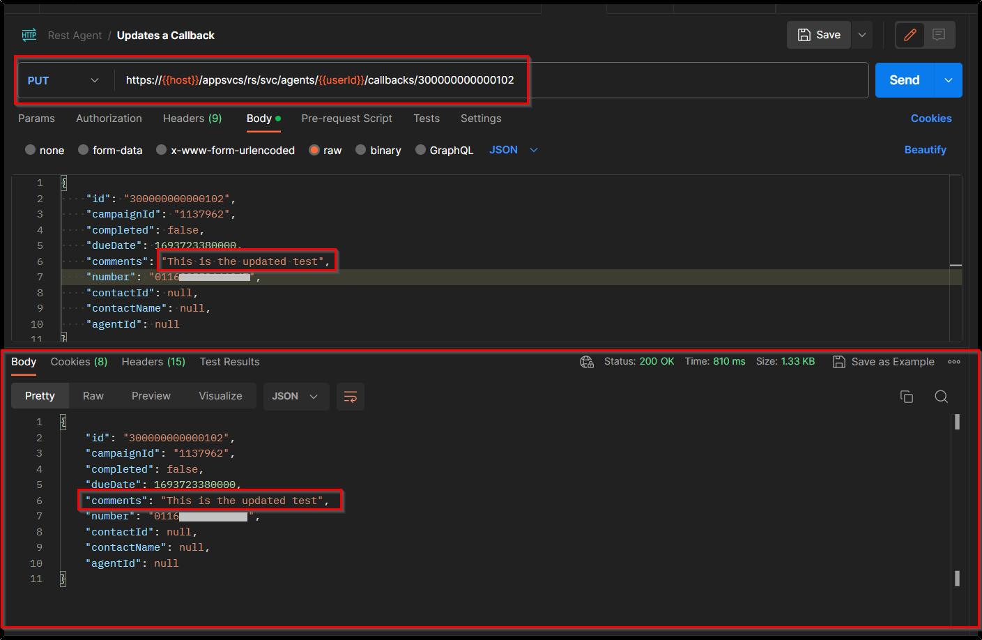Open the Tests tab

click(x=427, y=119)
